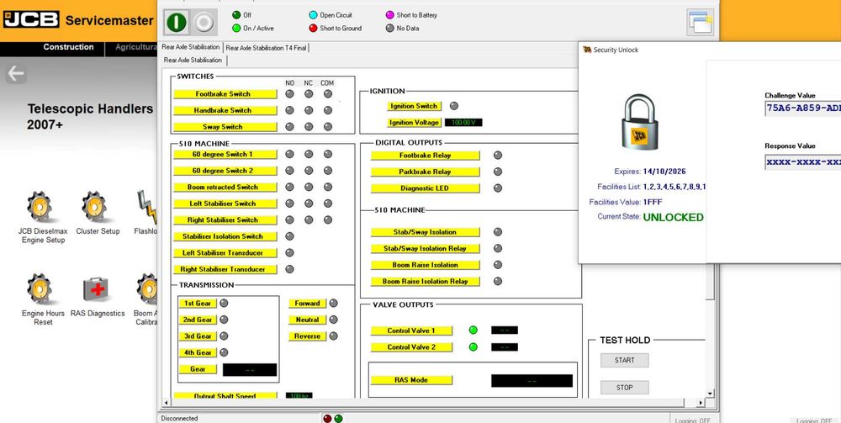Select inner Rear Axle Stabilisation sub-tab
The width and height of the screenshot is (841, 423).
(x=193, y=61)
